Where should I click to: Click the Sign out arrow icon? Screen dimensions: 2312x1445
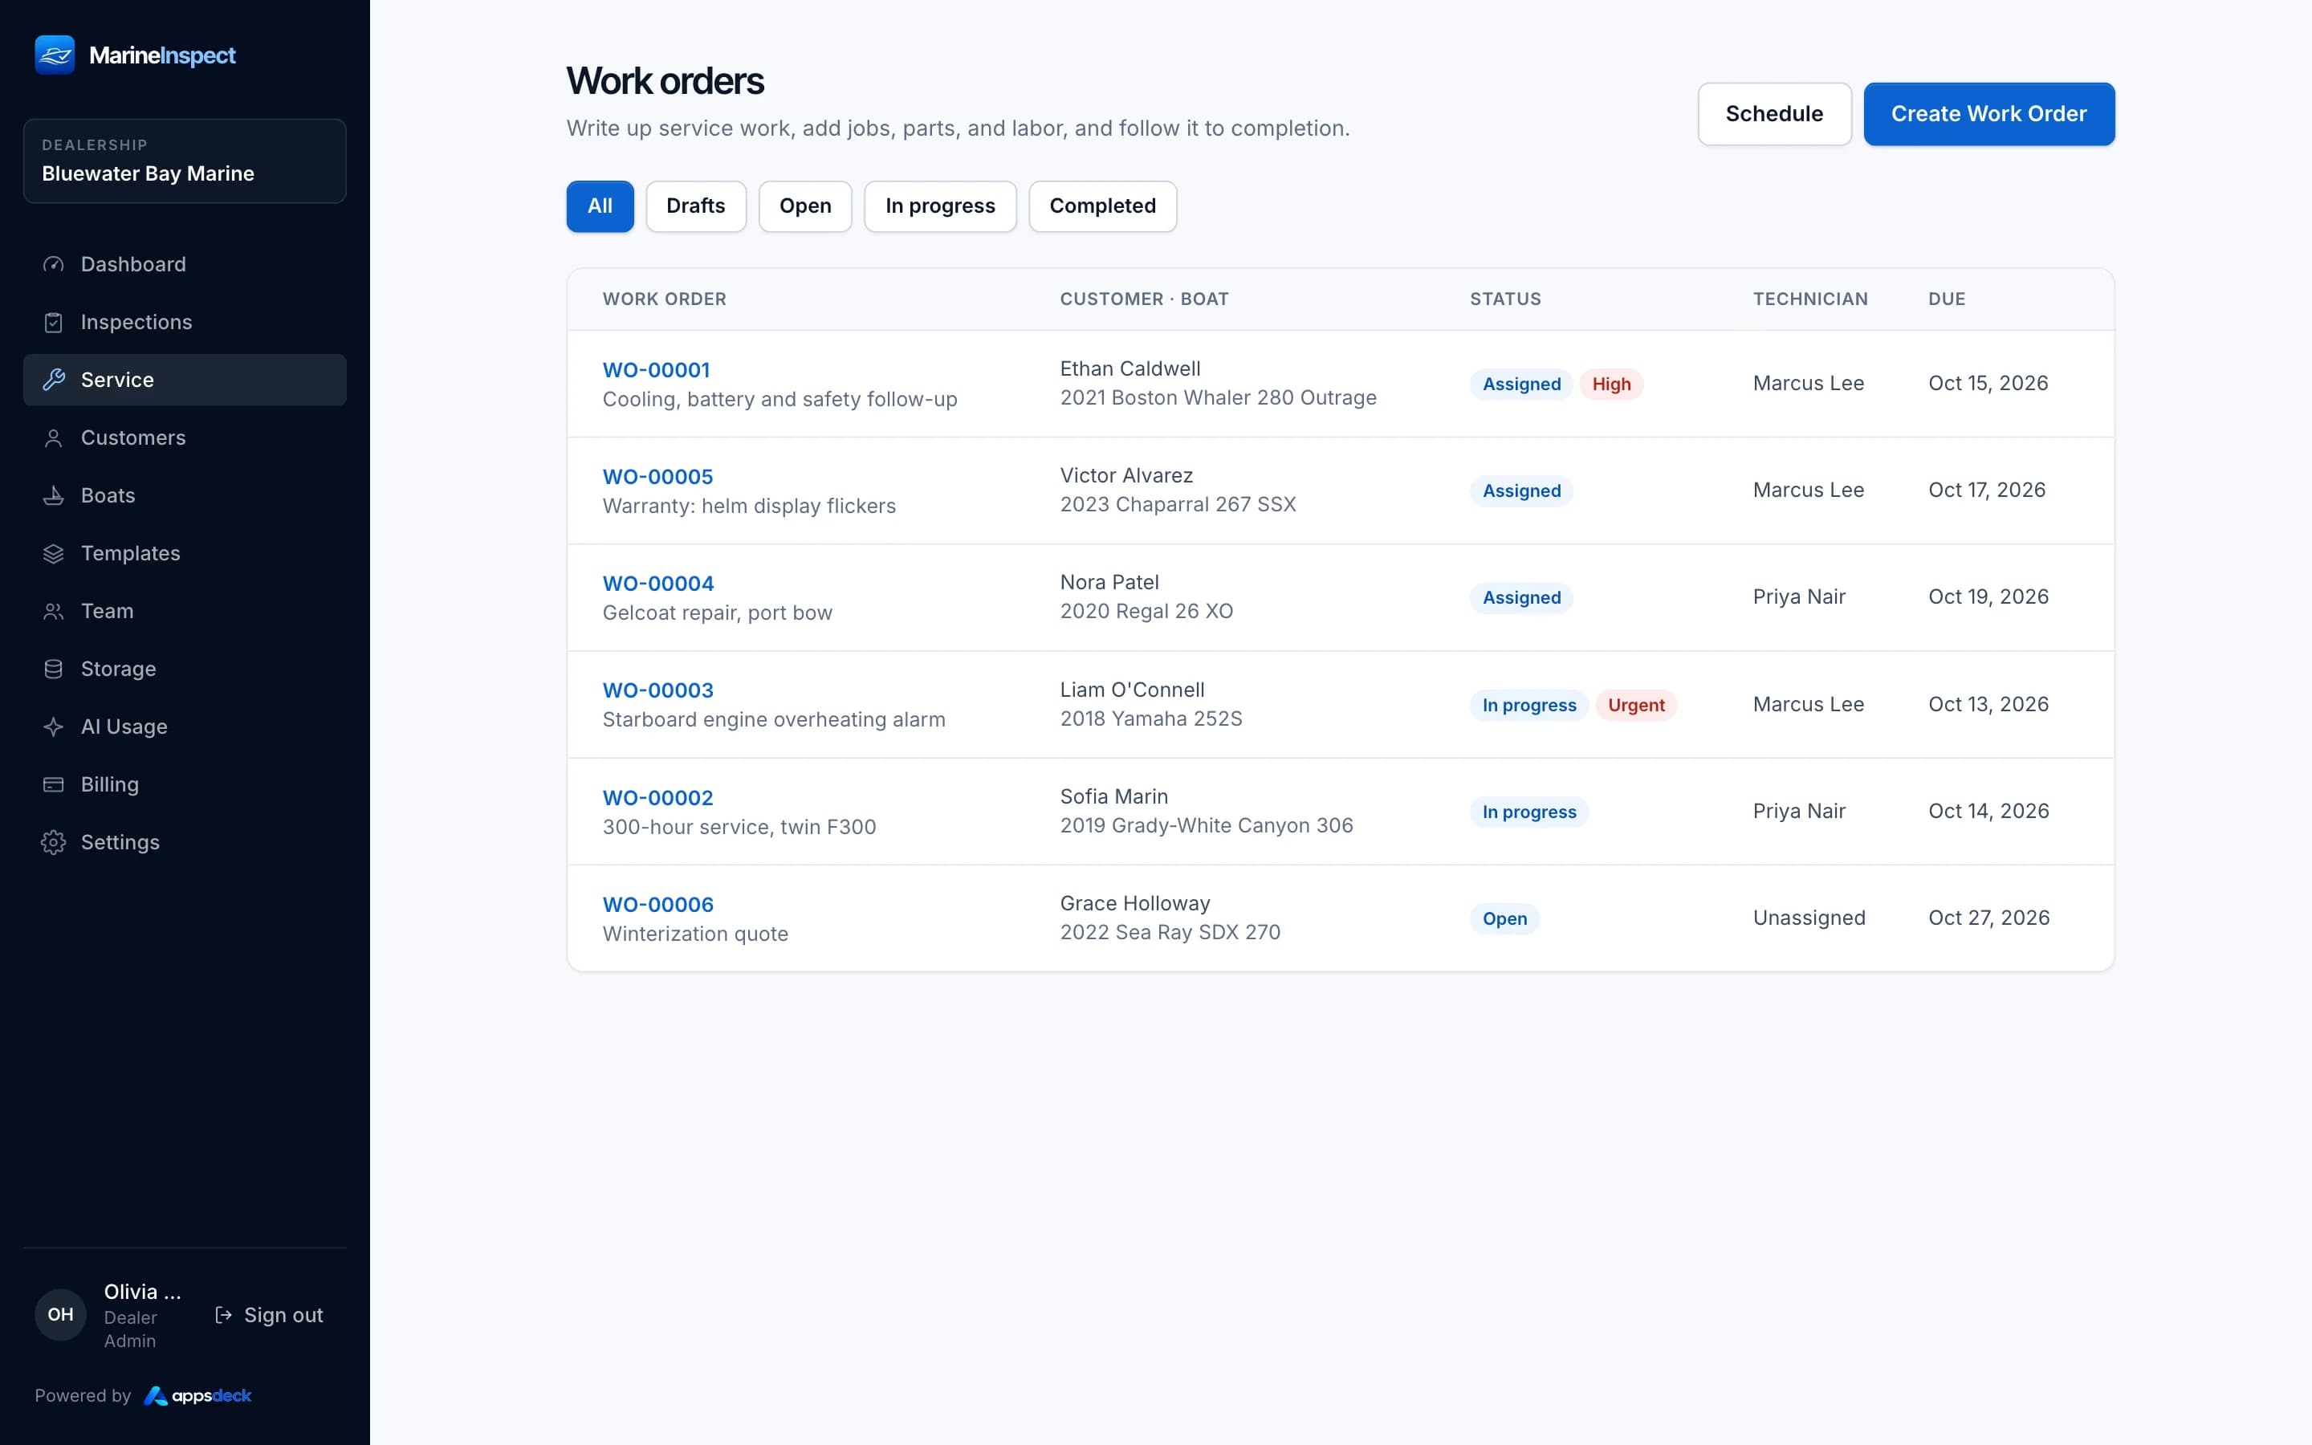click(223, 1315)
